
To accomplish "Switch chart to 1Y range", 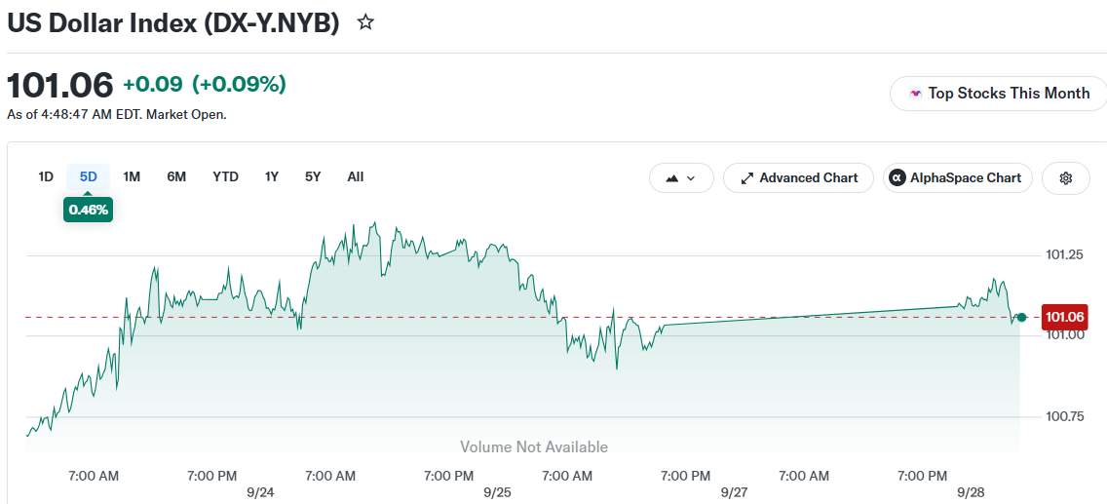I will point(272,177).
